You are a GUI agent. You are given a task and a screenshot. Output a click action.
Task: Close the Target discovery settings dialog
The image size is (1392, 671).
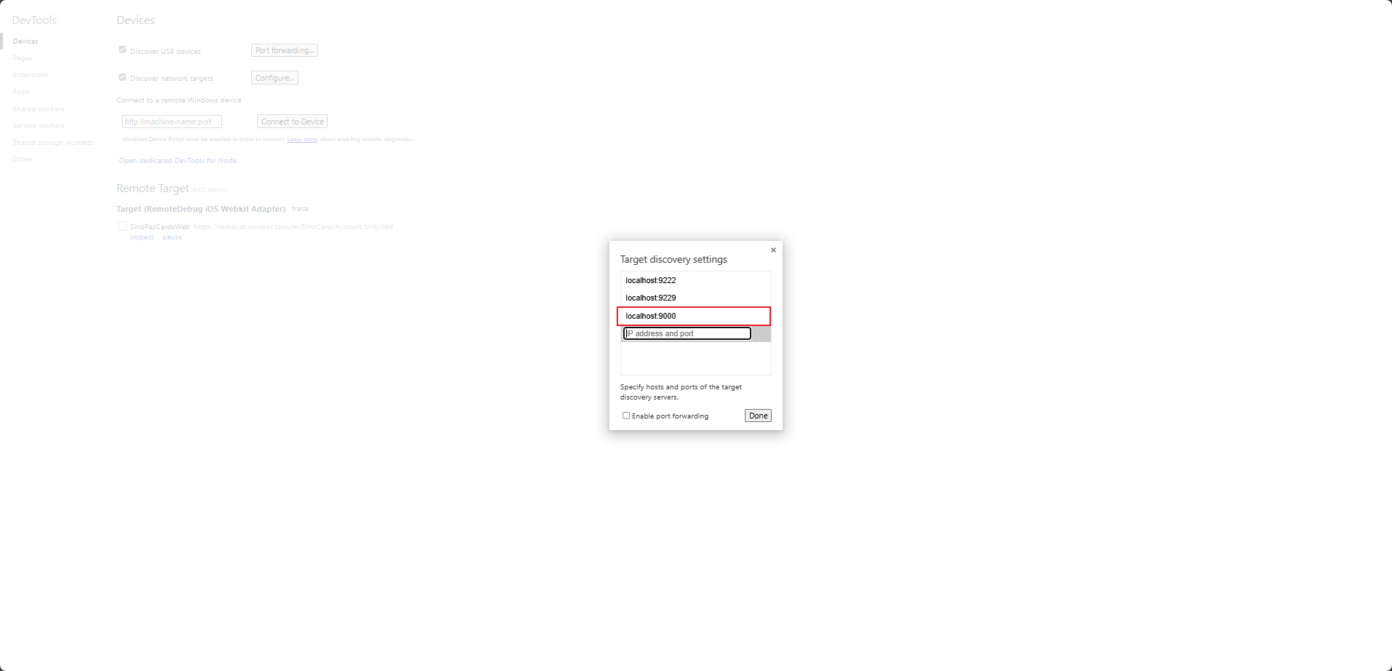[x=773, y=250]
